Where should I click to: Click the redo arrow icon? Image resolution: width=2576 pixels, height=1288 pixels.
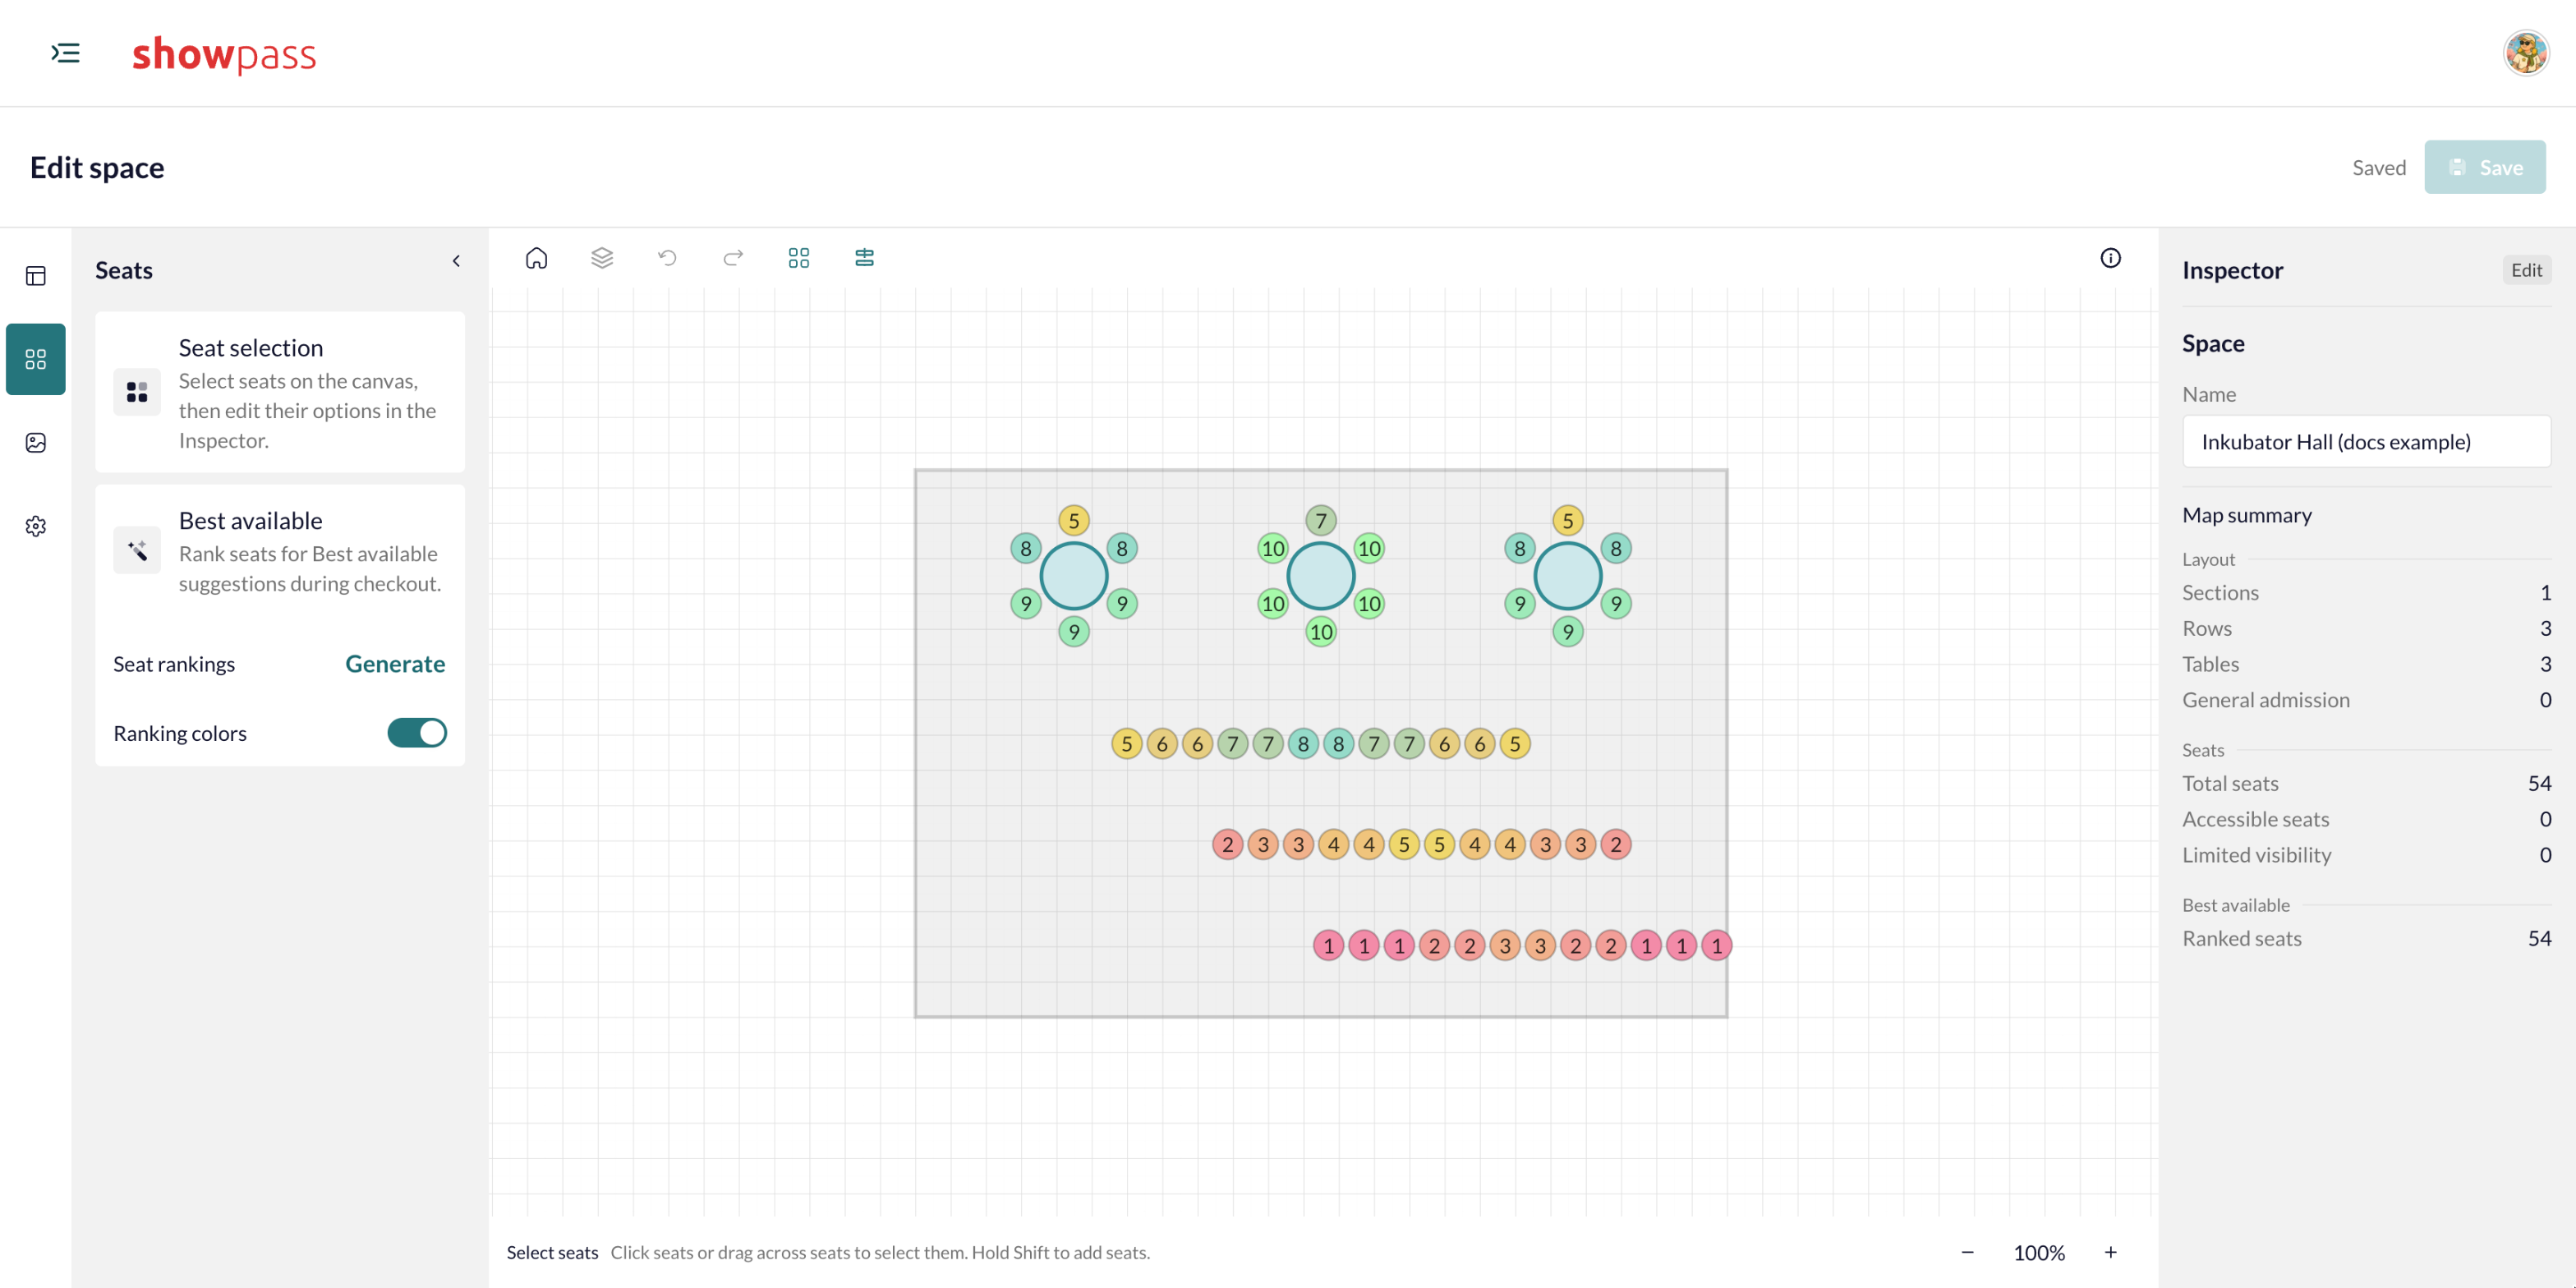click(733, 258)
